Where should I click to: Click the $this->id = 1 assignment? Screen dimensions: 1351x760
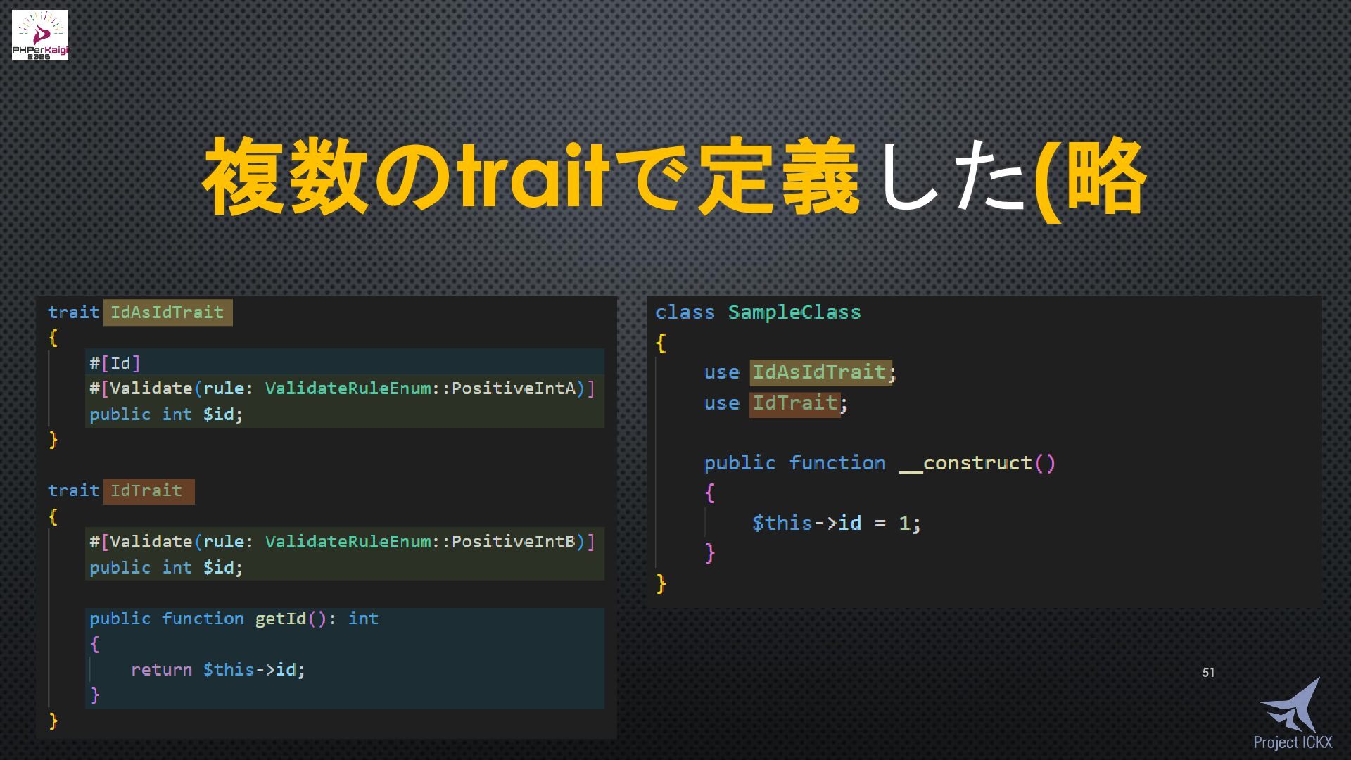click(836, 523)
